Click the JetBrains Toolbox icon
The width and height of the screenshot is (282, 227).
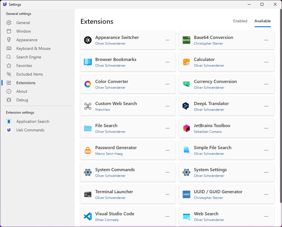(x=186, y=128)
